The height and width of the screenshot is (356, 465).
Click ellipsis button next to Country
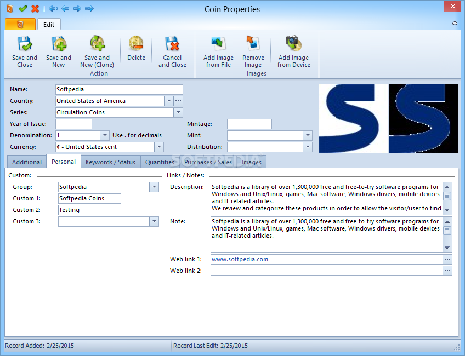coord(178,101)
